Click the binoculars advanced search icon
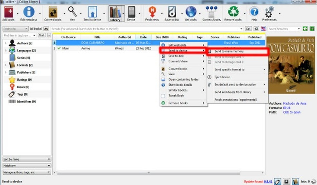The image size is (317, 185). (x=46, y=29)
